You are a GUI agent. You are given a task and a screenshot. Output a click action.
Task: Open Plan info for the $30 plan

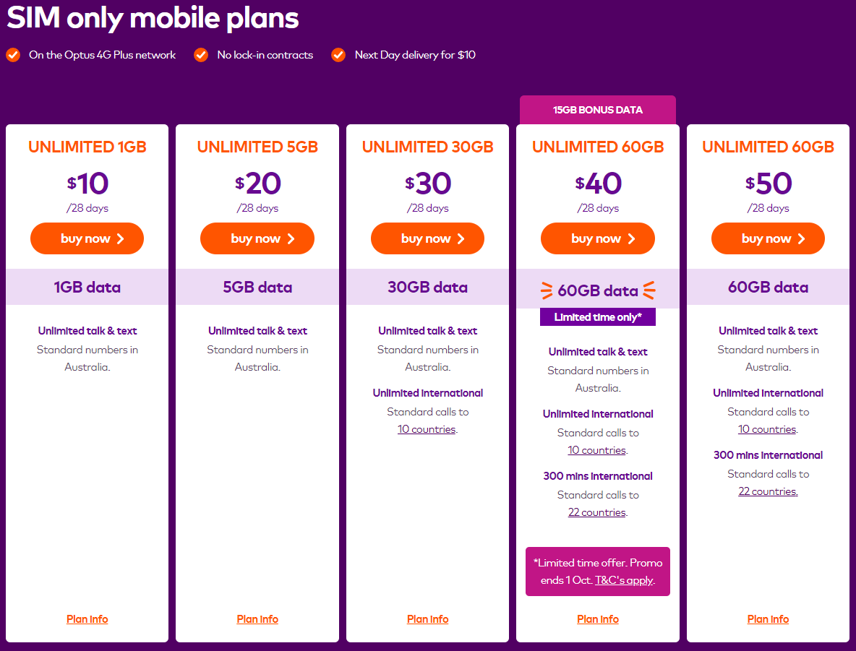pos(428,619)
